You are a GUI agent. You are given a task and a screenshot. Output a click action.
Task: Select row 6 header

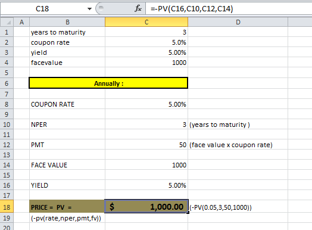pyautogui.click(x=7, y=83)
